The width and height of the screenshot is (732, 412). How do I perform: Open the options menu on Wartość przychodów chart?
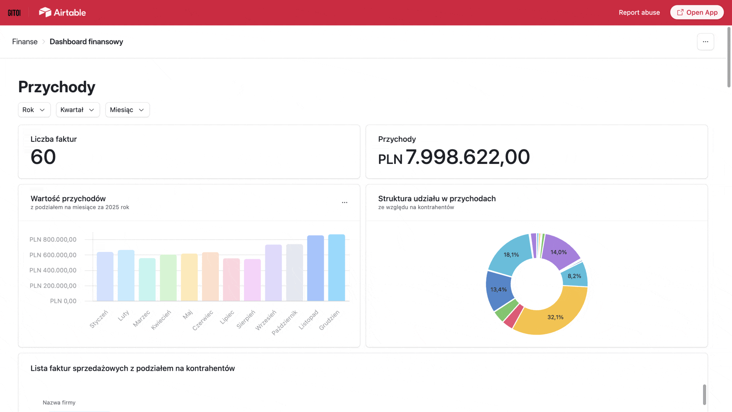pos(345,202)
